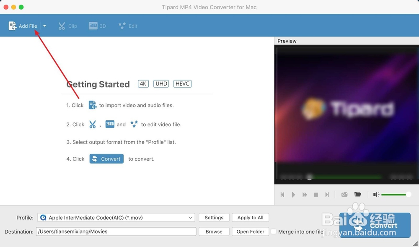Open the snapshot folder icon
This screenshot has height=247, width=419.
357,194
